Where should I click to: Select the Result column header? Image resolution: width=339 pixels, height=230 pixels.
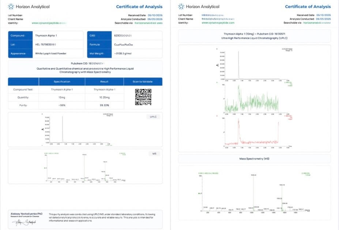105,81
